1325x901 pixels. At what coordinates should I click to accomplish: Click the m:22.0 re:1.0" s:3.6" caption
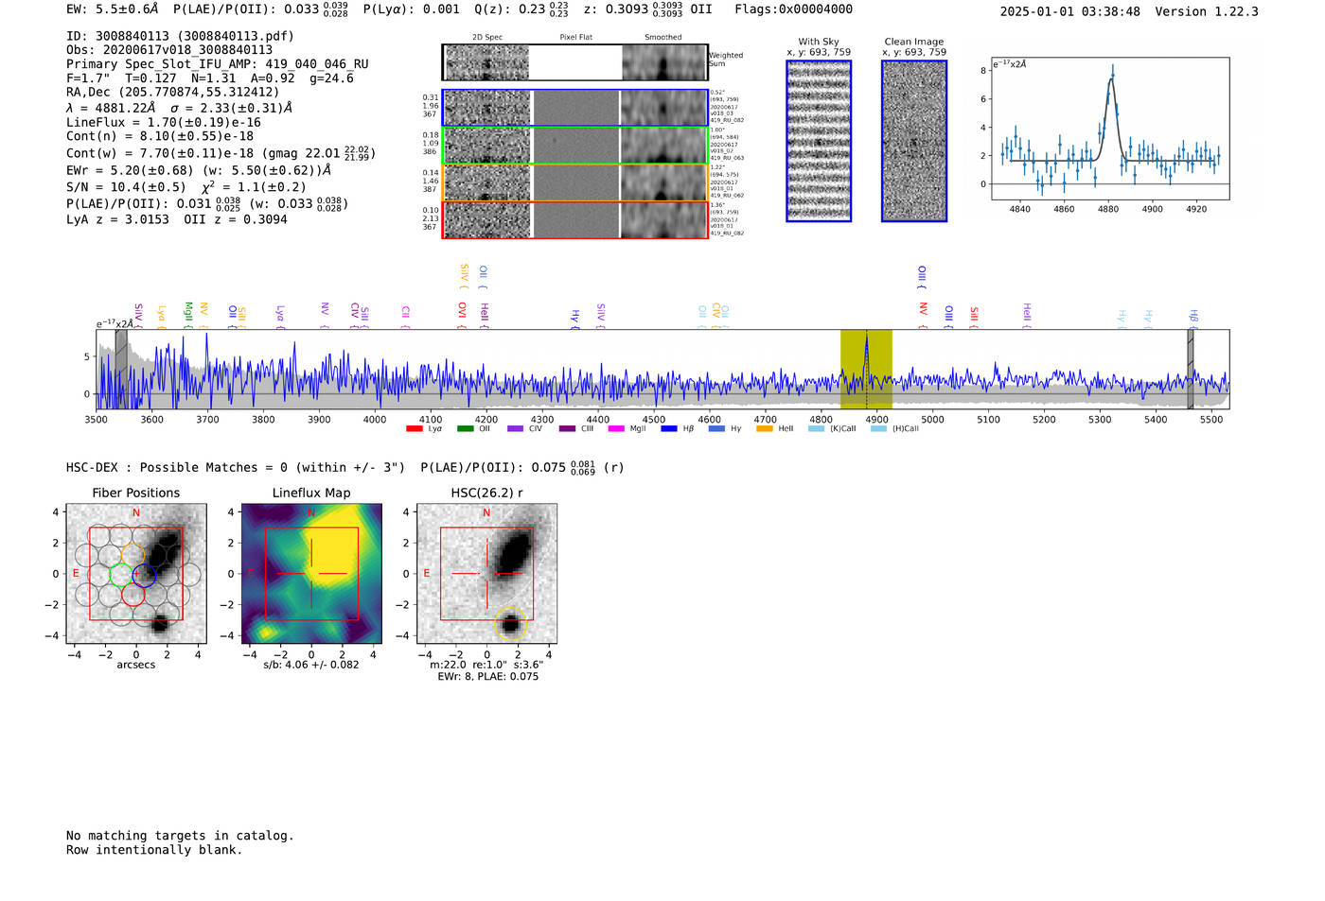(486, 665)
